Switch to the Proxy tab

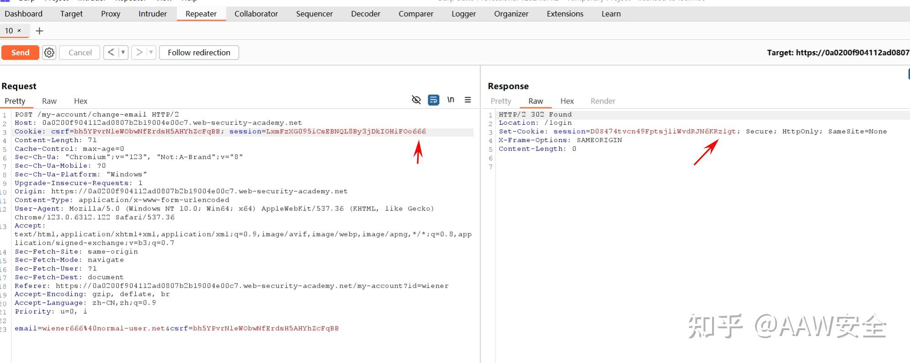click(x=111, y=14)
